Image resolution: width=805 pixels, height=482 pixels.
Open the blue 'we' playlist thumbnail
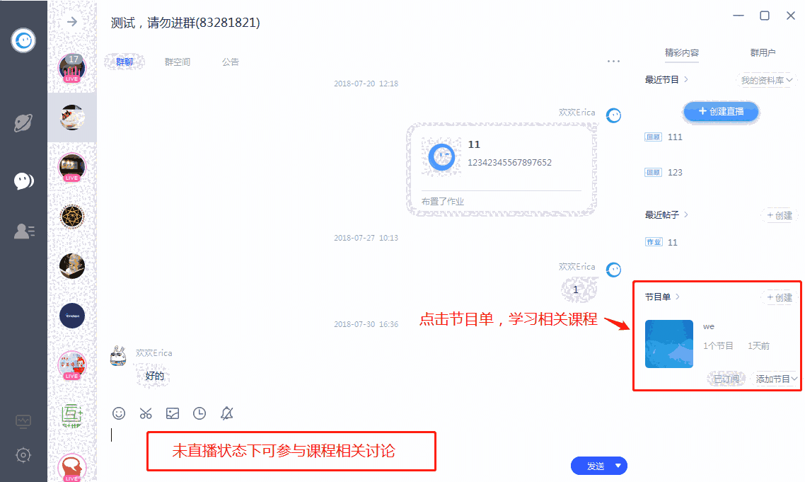[x=669, y=344]
